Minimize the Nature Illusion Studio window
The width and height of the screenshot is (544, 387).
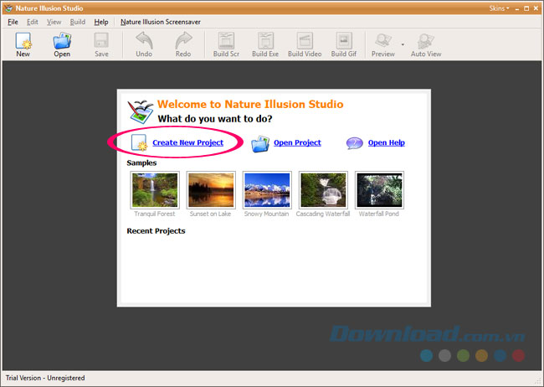[517, 8]
